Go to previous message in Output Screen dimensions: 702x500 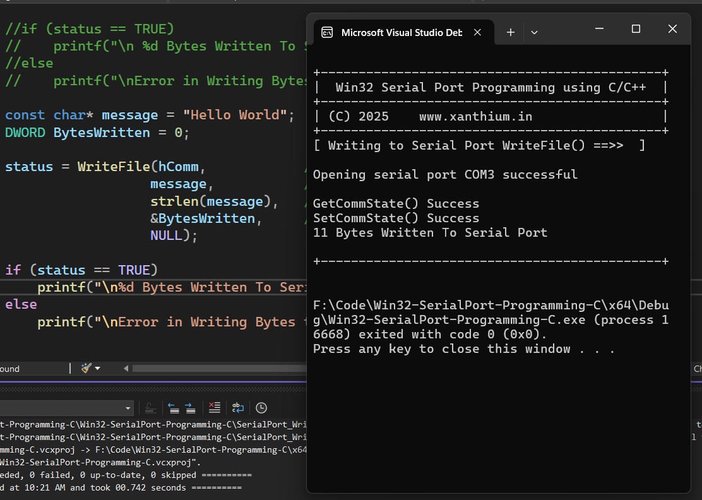coord(174,408)
